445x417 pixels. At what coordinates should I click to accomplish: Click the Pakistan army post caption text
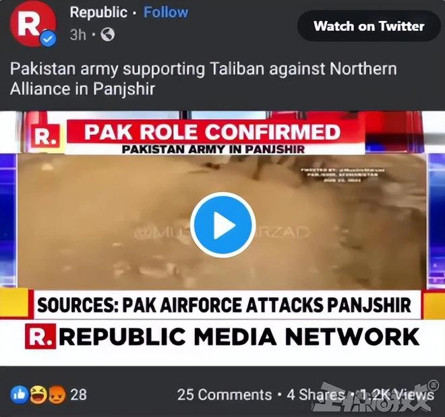203,79
